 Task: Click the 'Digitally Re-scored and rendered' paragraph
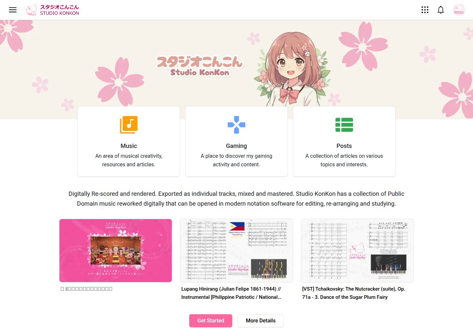(236, 198)
